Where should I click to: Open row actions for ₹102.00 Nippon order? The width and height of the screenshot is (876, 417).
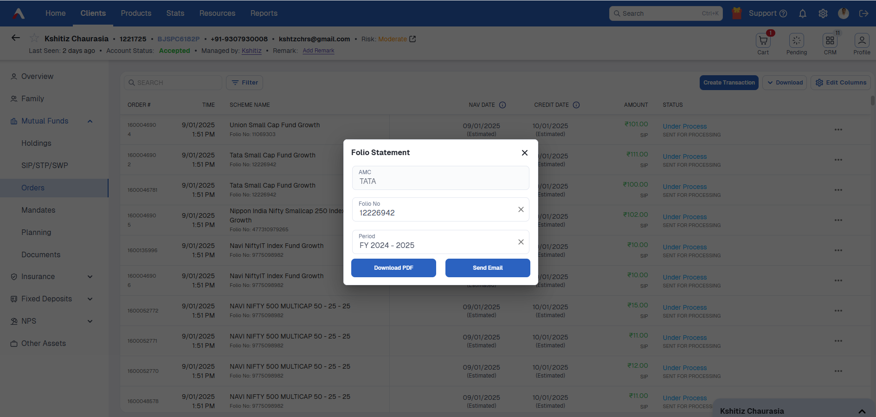point(838,220)
